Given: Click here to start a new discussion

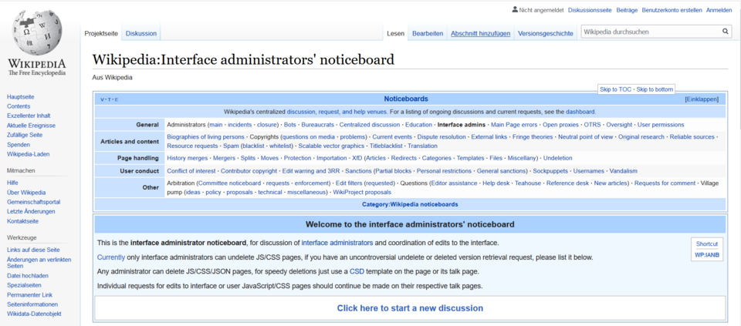Looking at the screenshot, I should tap(410, 308).
